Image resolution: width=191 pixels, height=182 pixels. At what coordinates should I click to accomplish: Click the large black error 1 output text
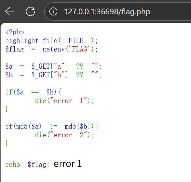coord(68,164)
